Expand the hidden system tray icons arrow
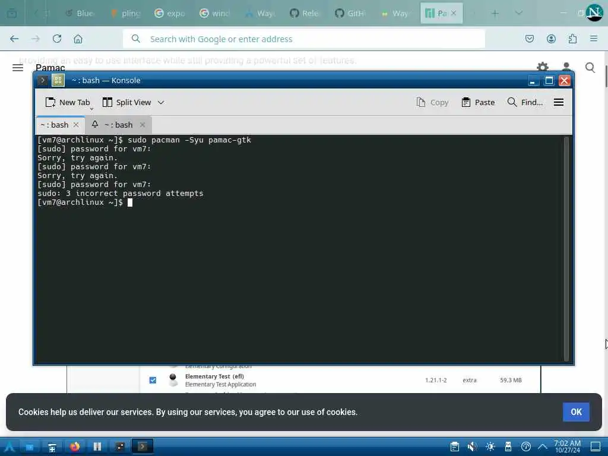 click(x=543, y=446)
